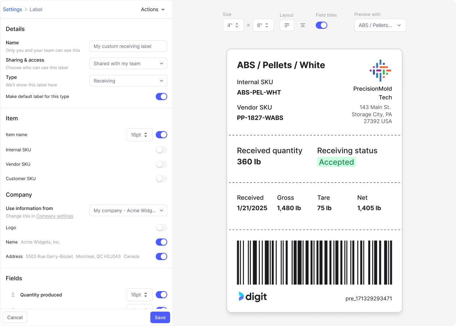The image size is (456, 326).
Task: Open the Actions menu
Action: tap(153, 9)
